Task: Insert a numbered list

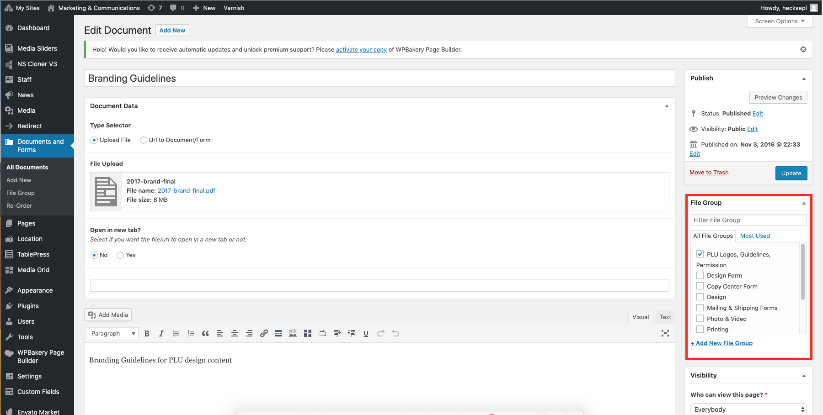Action: tap(191, 334)
